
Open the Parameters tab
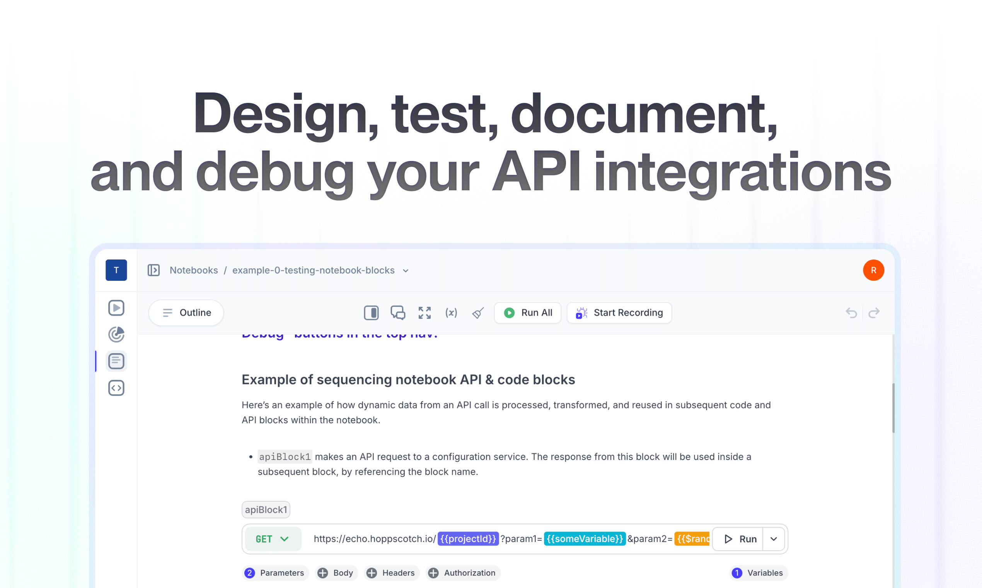tap(275, 573)
